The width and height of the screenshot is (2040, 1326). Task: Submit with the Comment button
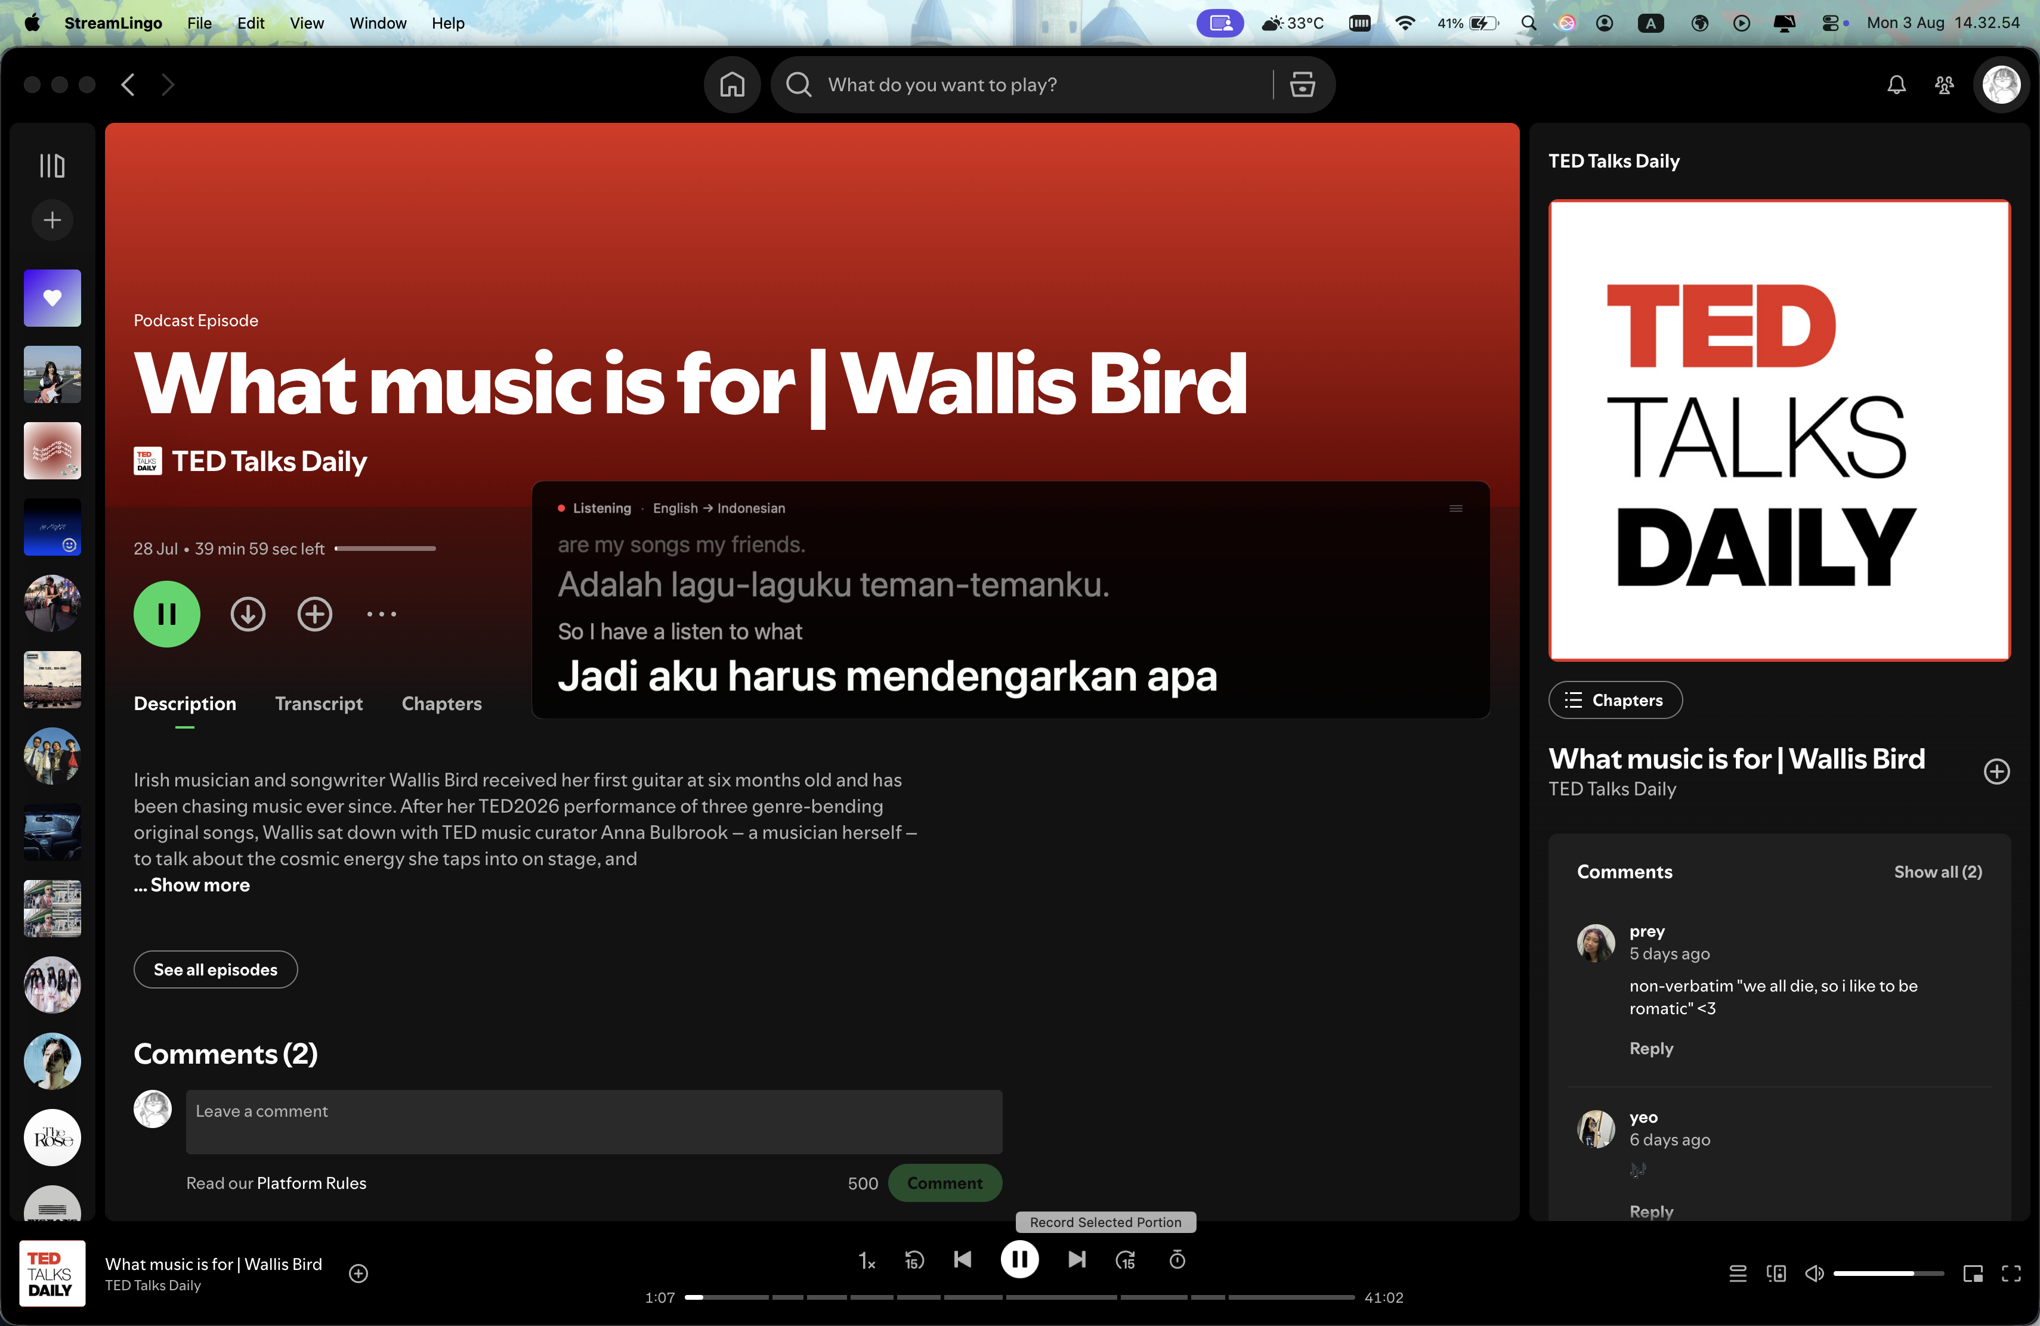click(945, 1183)
